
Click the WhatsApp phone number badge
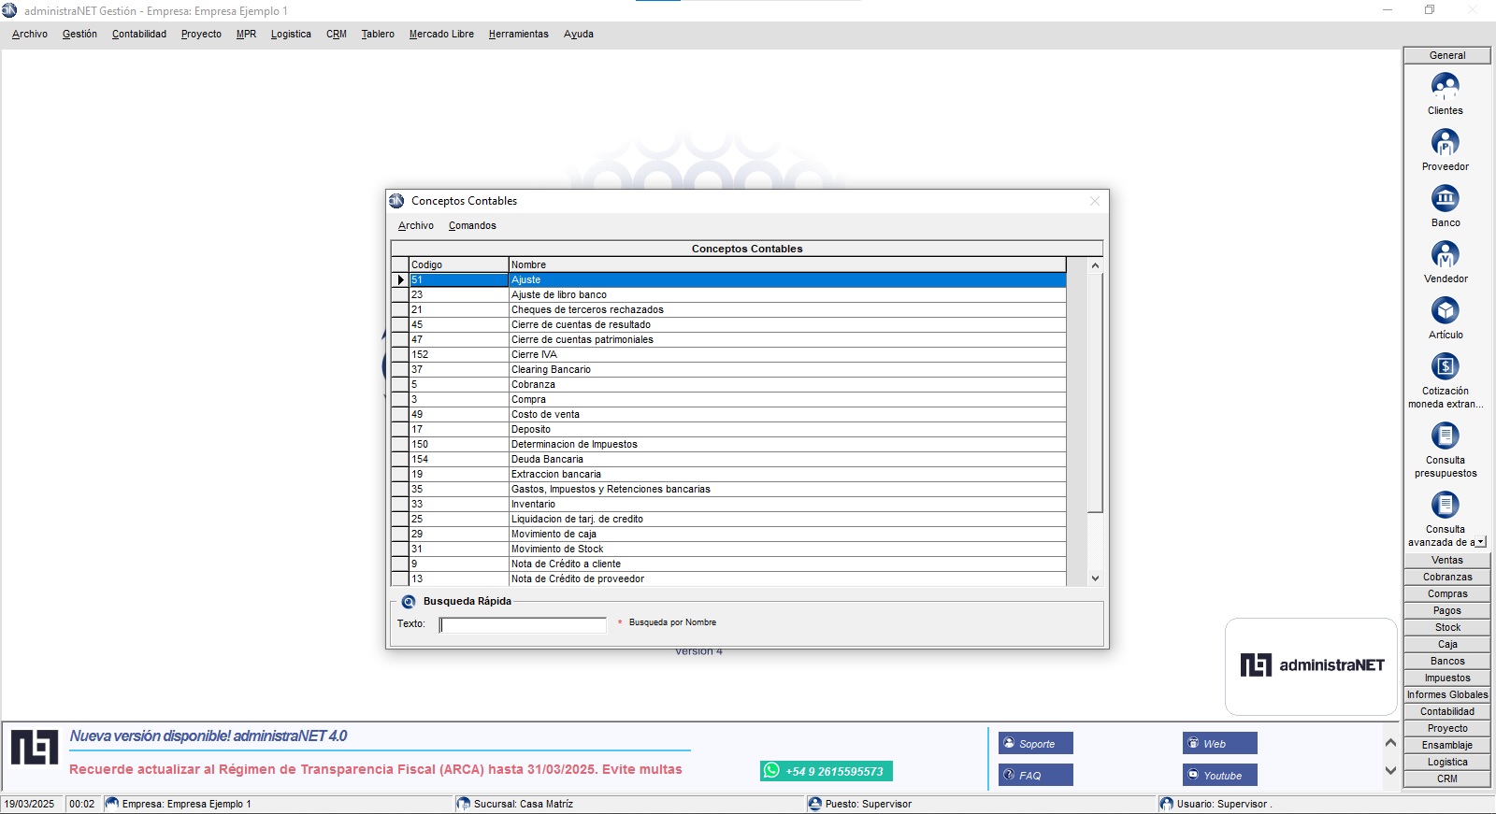pos(827,771)
